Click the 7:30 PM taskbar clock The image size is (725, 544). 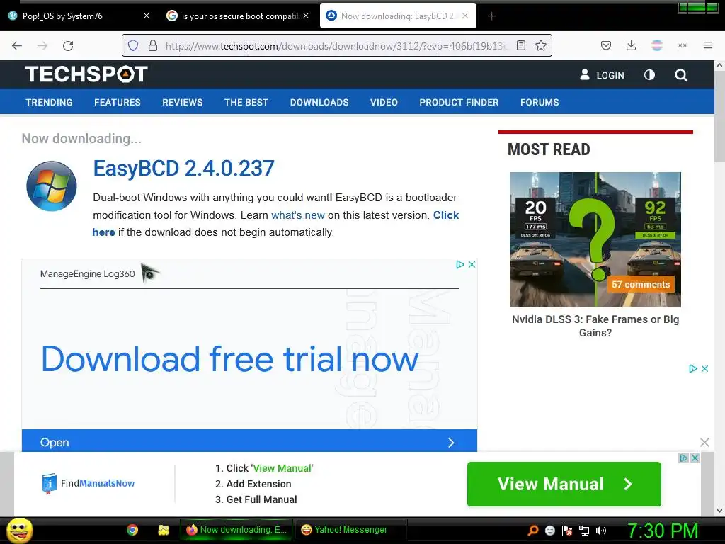662,531
